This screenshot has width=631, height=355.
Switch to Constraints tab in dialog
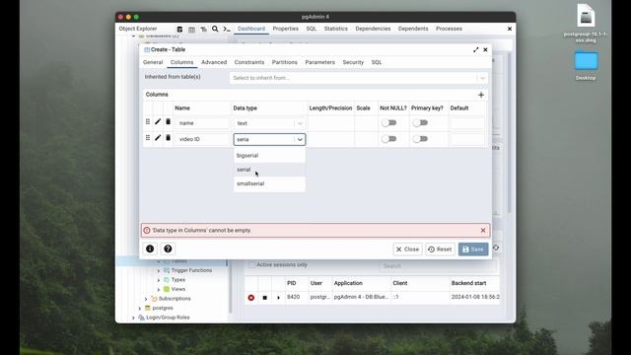pyautogui.click(x=249, y=62)
